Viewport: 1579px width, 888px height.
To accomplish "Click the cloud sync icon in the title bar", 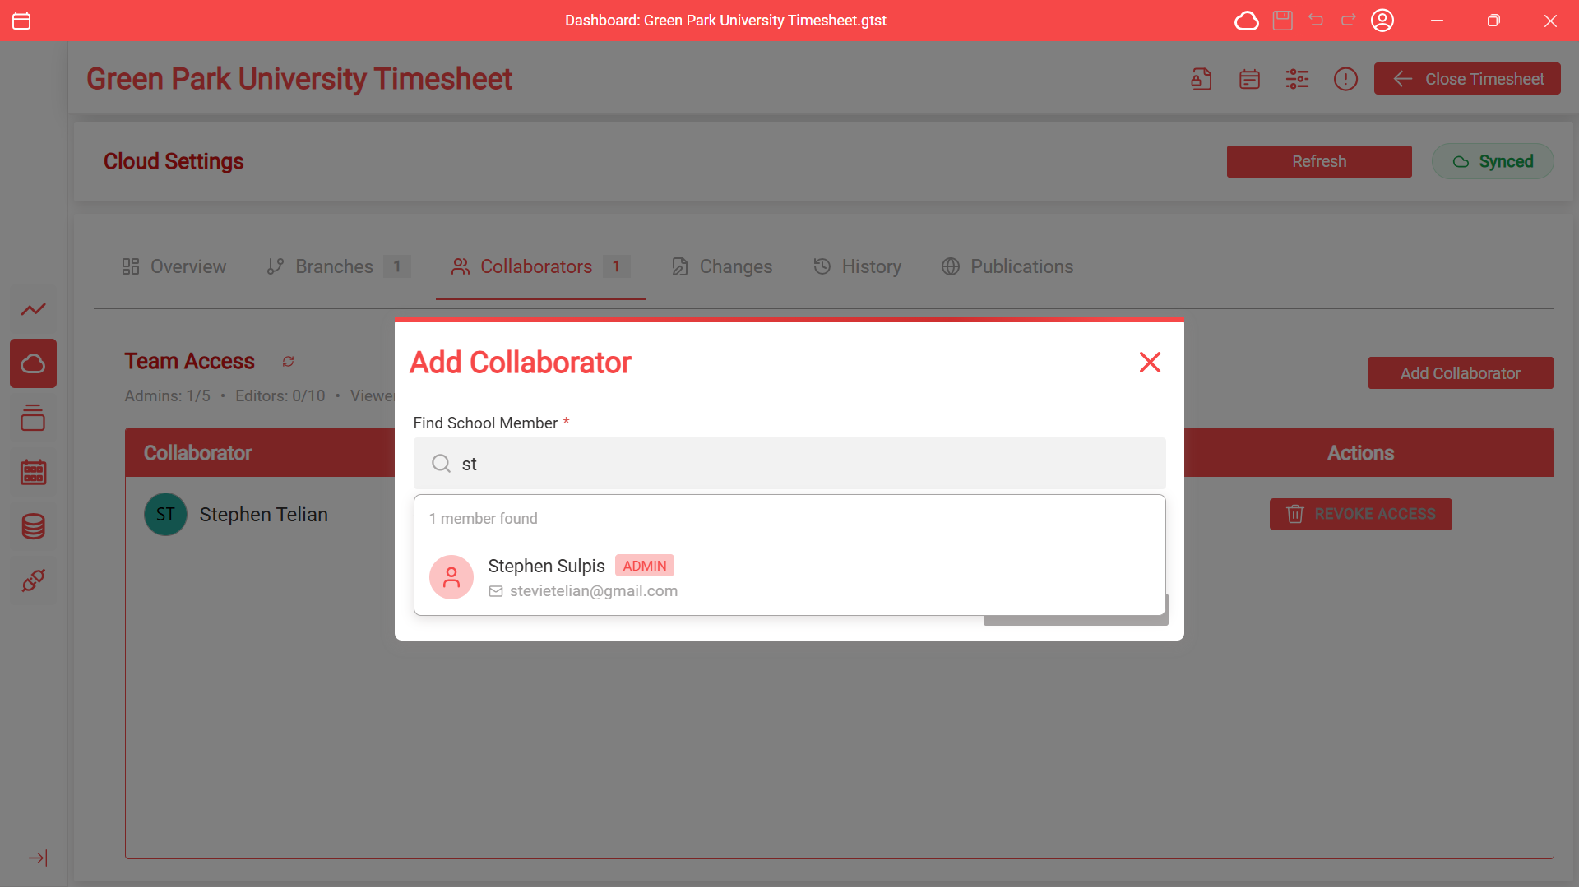I will click(x=1247, y=21).
